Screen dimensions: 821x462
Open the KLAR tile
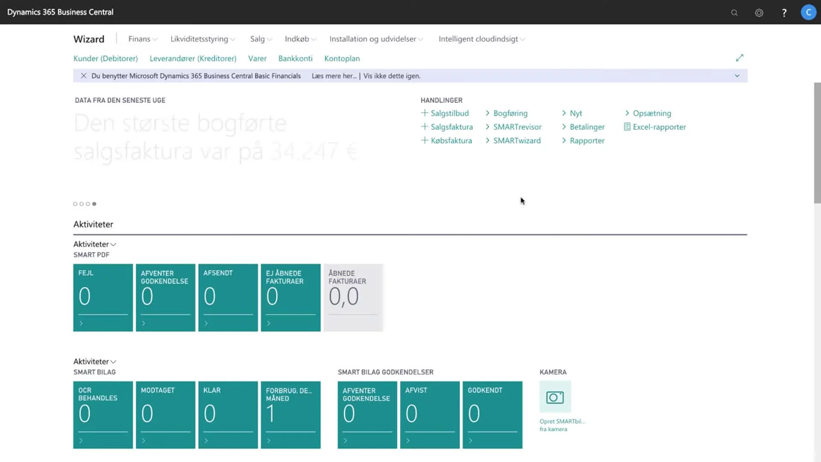pyautogui.click(x=228, y=415)
